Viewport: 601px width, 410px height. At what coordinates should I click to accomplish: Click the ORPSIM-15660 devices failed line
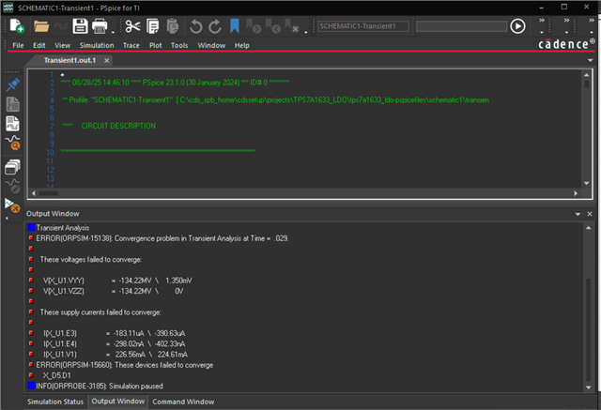coord(125,365)
